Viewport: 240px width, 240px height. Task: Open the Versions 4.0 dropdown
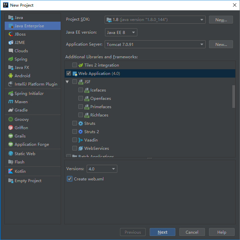pyautogui.click(x=102, y=169)
